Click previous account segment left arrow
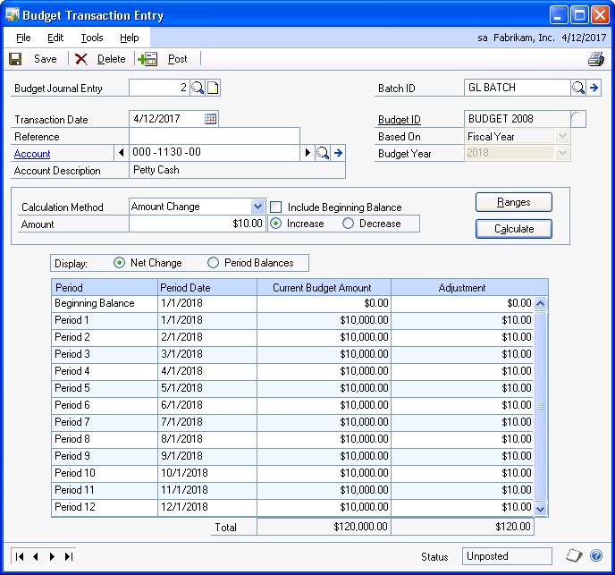This screenshot has height=575, width=615. coord(122,152)
